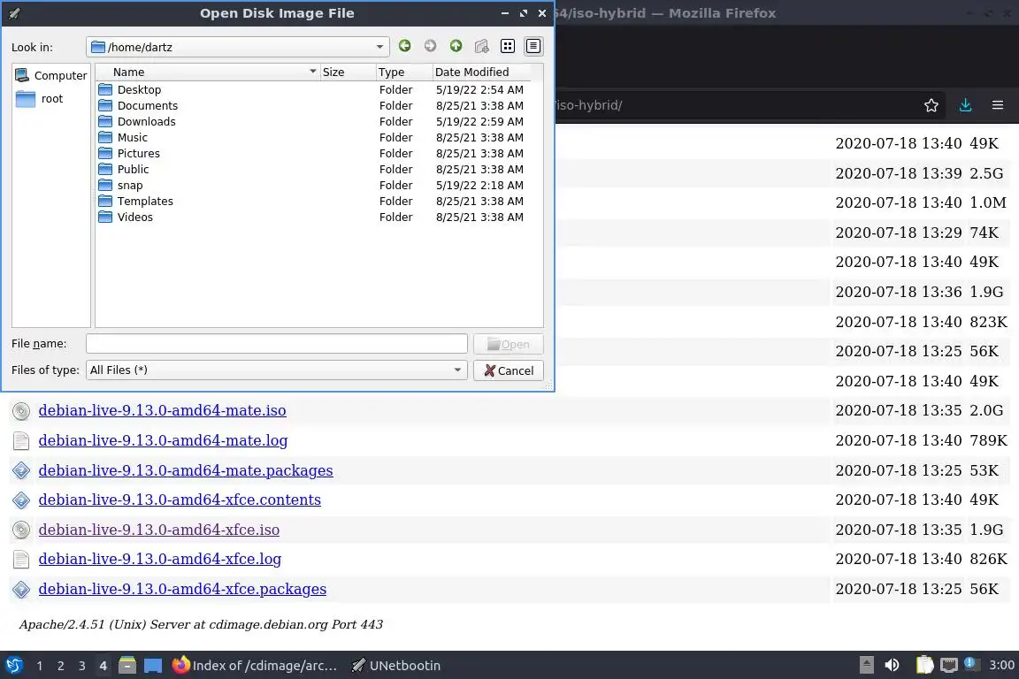Open the clipboard tray icon
Image resolution: width=1019 pixels, height=679 pixels.
tap(924, 665)
